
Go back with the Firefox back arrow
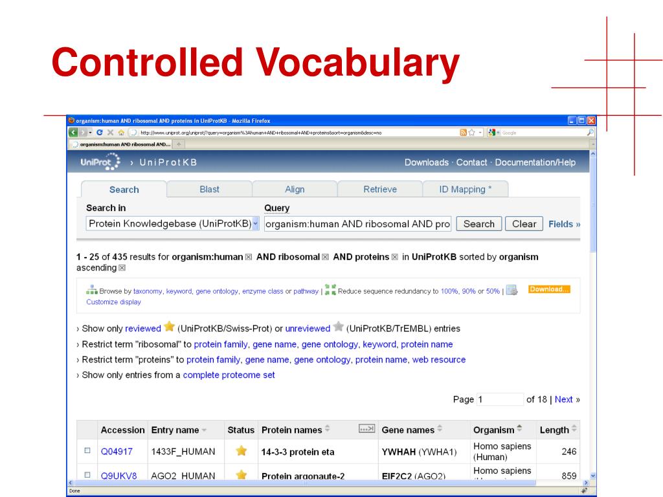pos(73,133)
